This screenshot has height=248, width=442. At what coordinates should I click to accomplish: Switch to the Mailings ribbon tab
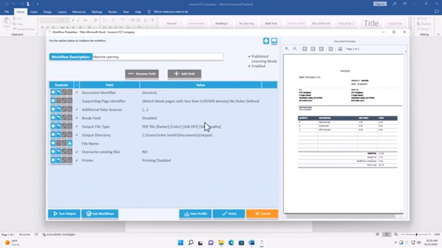(97, 11)
